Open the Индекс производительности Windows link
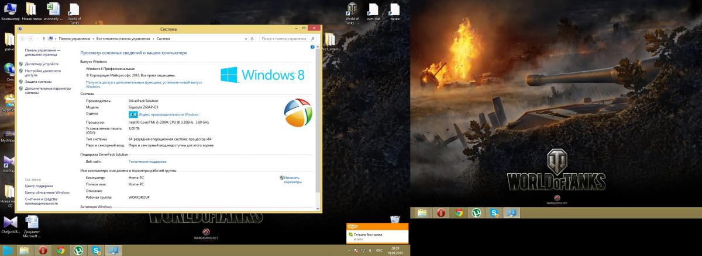Viewport: 702px width, 256px height. [x=169, y=115]
